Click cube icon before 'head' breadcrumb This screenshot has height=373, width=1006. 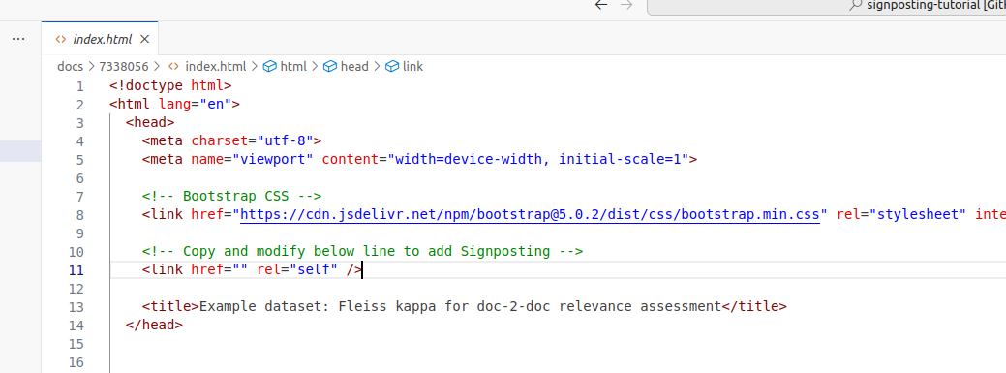point(330,66)
